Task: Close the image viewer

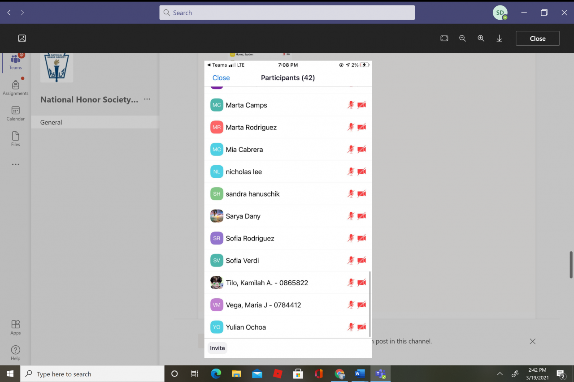Action: 537,39
